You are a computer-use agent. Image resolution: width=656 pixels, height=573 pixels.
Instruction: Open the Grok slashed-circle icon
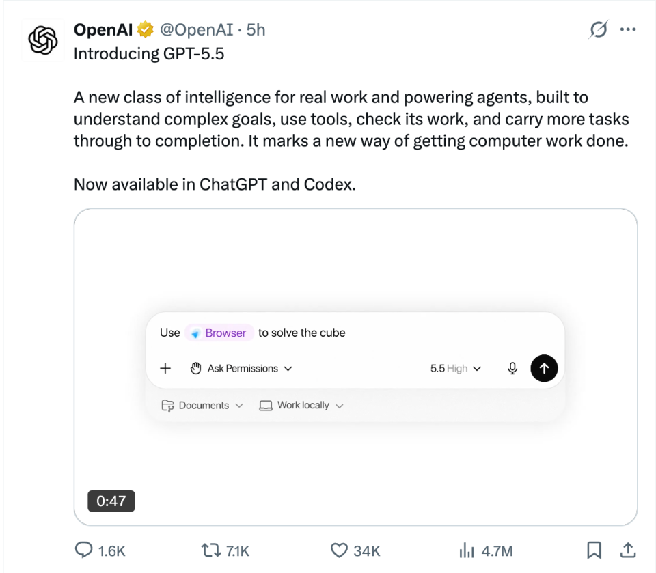coord(599,30)
